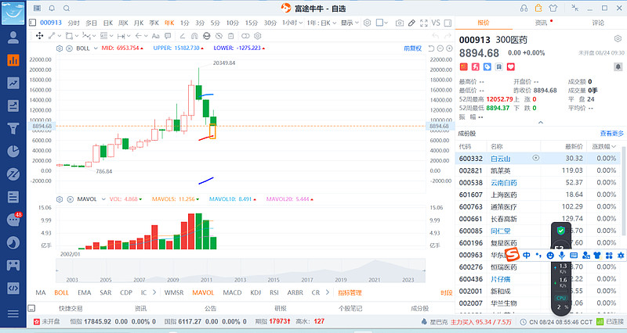This screenshot has height=333, width=627.
Task: Click the search magnifier in title bar
Action: [67, 8]
